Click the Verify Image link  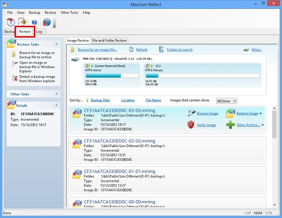click(x=206, y=125)
